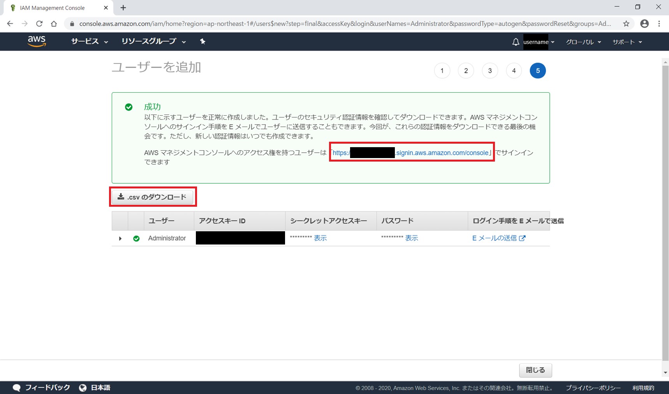Bookmark this page with star icon
The image size is (669, 394).
[626, 23]
